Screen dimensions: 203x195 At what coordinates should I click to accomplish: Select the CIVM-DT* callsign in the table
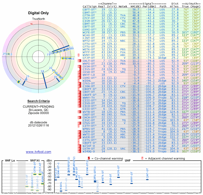(x=90, y=21)
